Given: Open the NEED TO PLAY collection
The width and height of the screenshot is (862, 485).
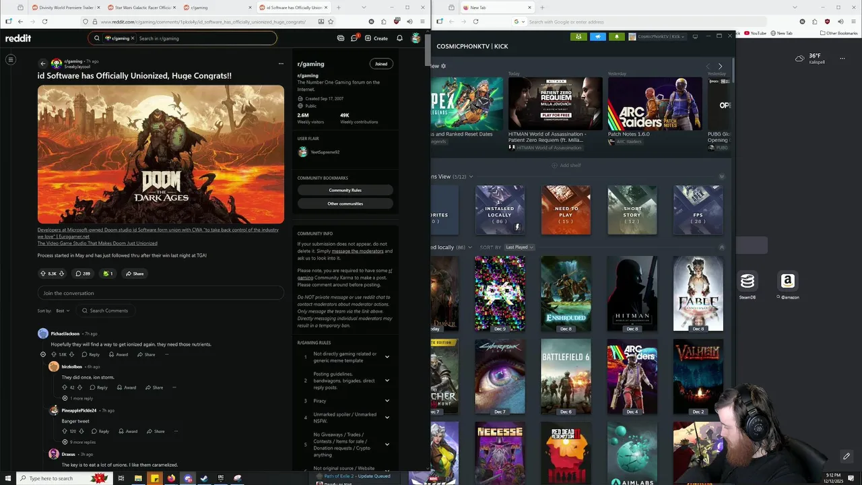Looking at the screenshot, I should (566, 210).
